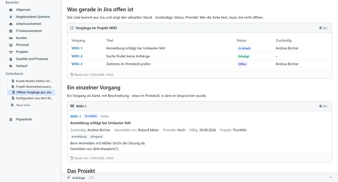Open the Allgemein home icon
The width and height of the screenshot is (338, 182).
[x=11, y=10]
